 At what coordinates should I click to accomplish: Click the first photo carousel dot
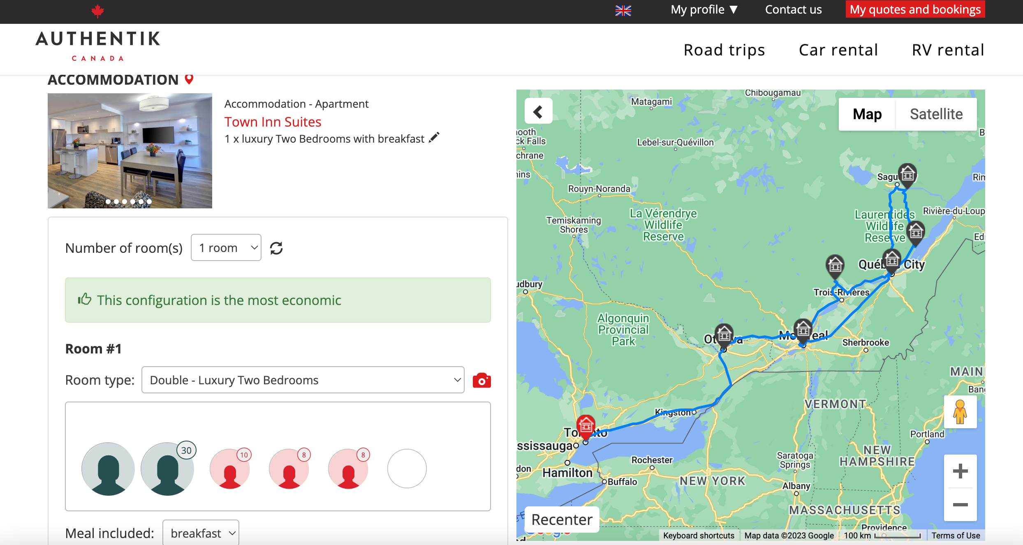[x=108, y=201]
